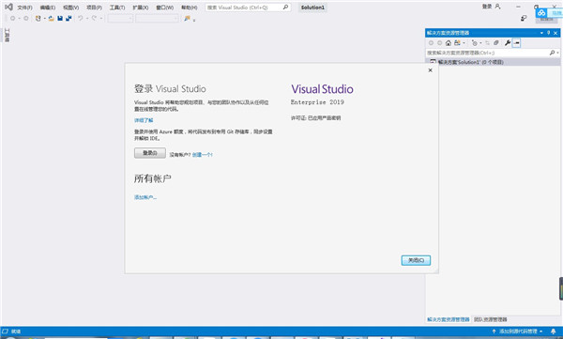Click sync with active document icon
Screen dimensions: 563x339
(x=487, y=43)
